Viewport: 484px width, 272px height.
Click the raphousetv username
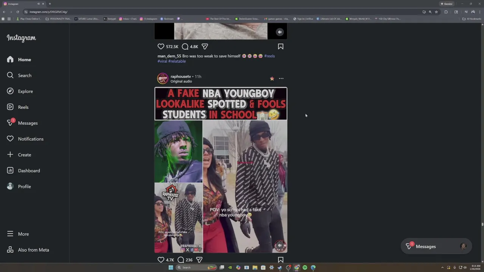(181, 76)
